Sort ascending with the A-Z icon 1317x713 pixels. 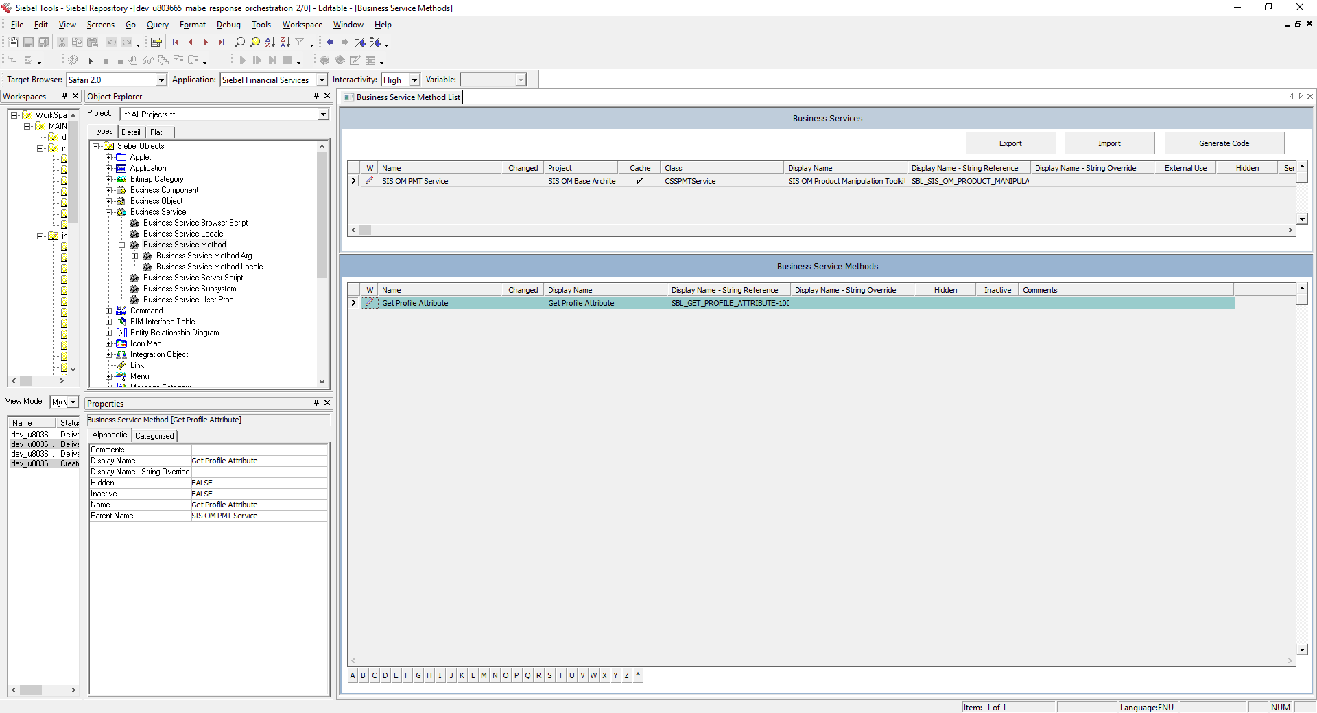click(270, 43)
